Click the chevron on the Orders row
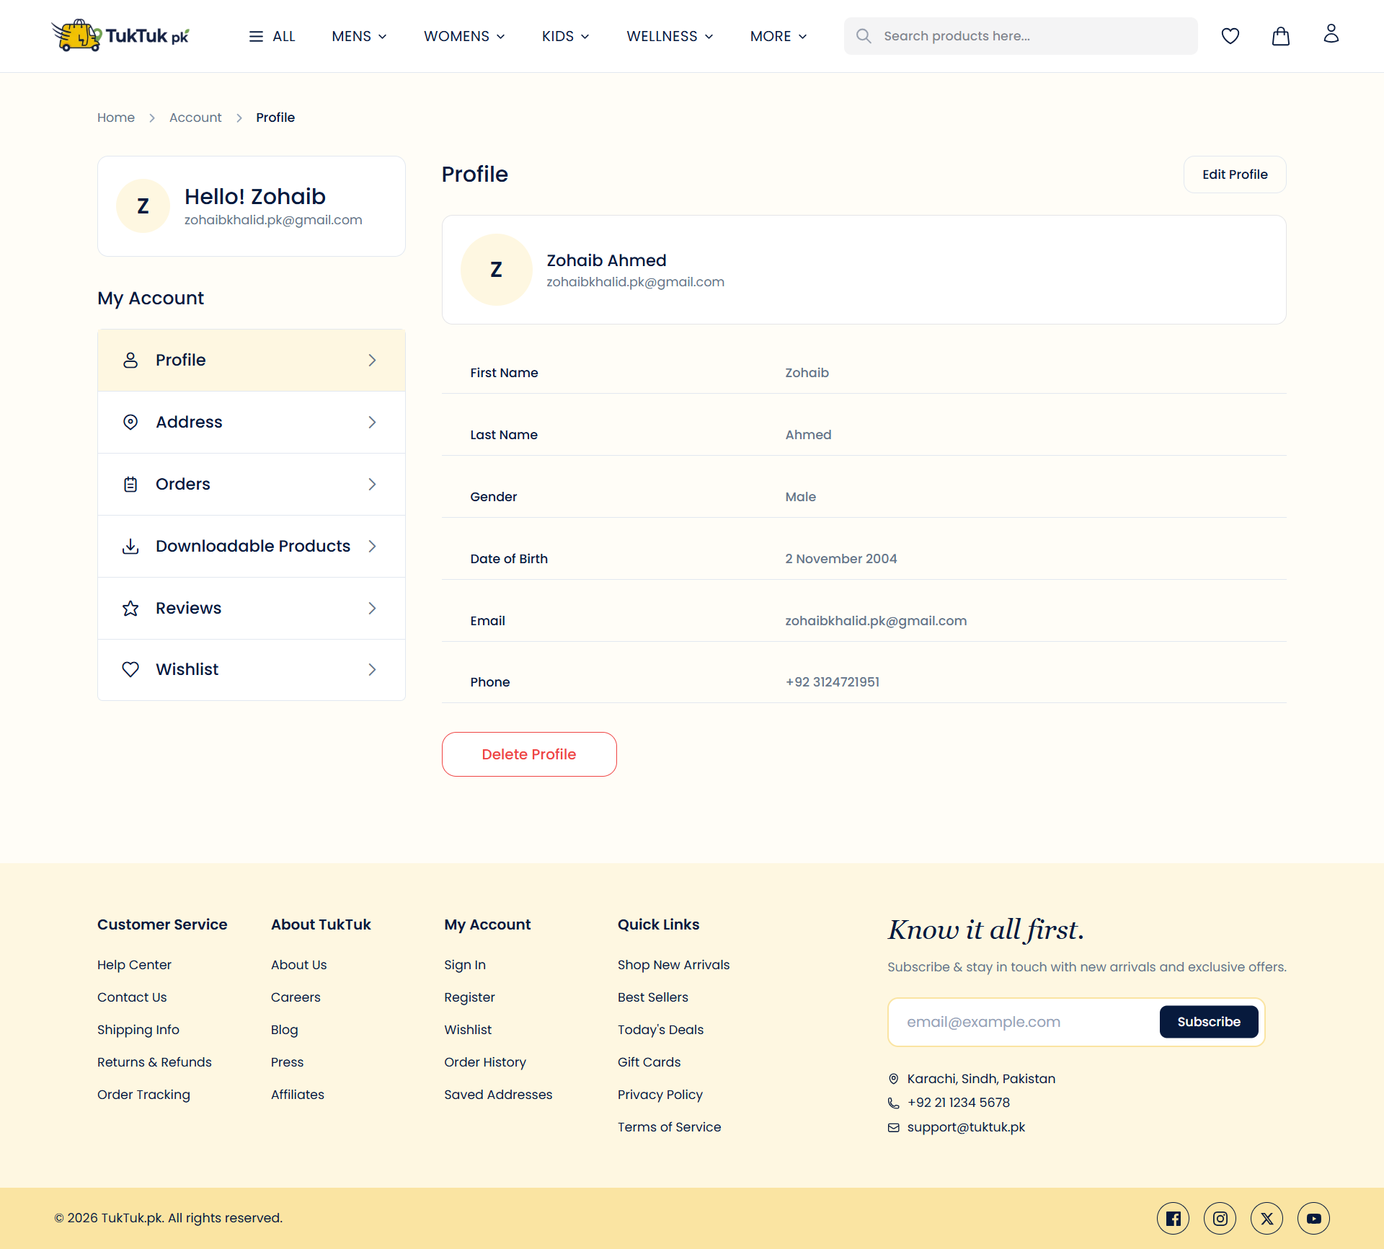The width and height of the screenshot is (1384, 1249). coord(373,484)
